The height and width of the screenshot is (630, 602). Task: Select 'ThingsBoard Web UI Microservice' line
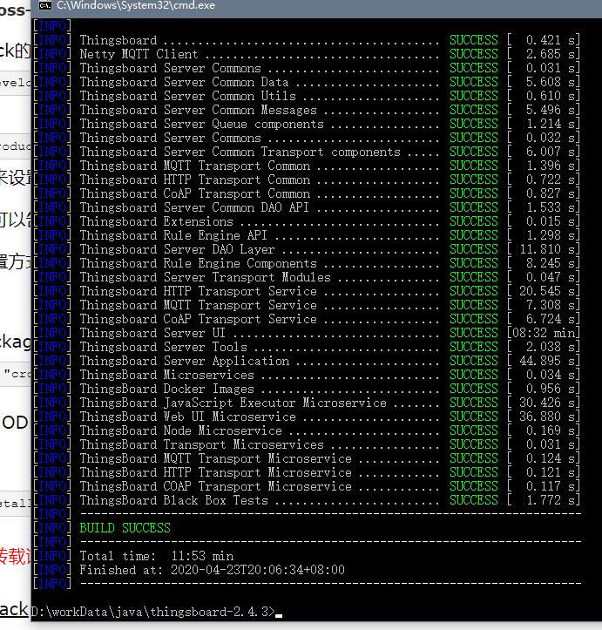(307, 417)
